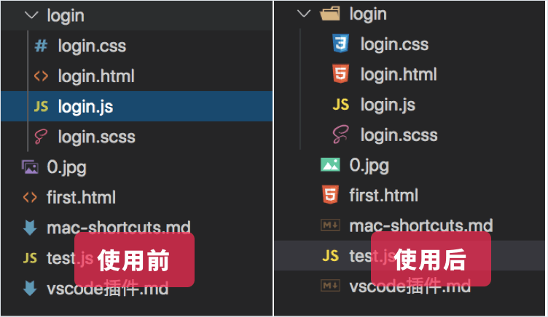Open mac-shortcuts.md file name in right explorer
The height and width of the screenshot is (317, 548).
[421, 225]
